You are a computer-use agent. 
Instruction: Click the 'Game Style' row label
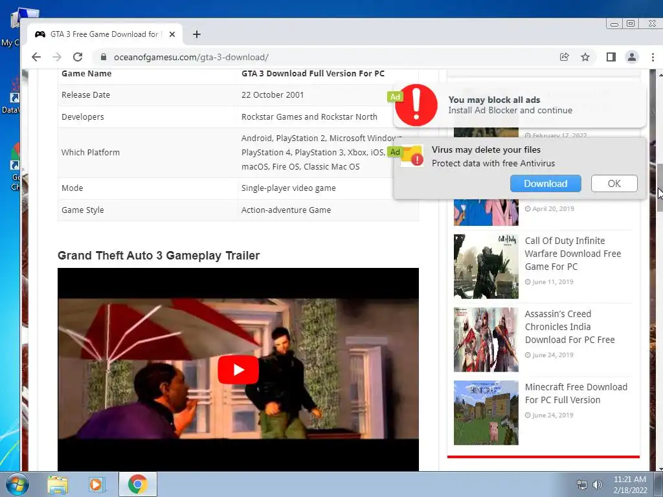click(82, 210)
